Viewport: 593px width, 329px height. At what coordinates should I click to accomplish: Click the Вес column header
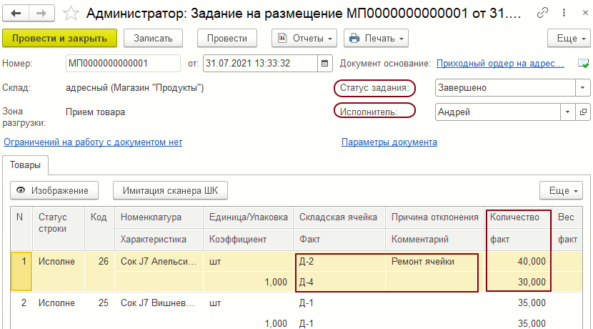pyautogui.click(x=567, y=217)
